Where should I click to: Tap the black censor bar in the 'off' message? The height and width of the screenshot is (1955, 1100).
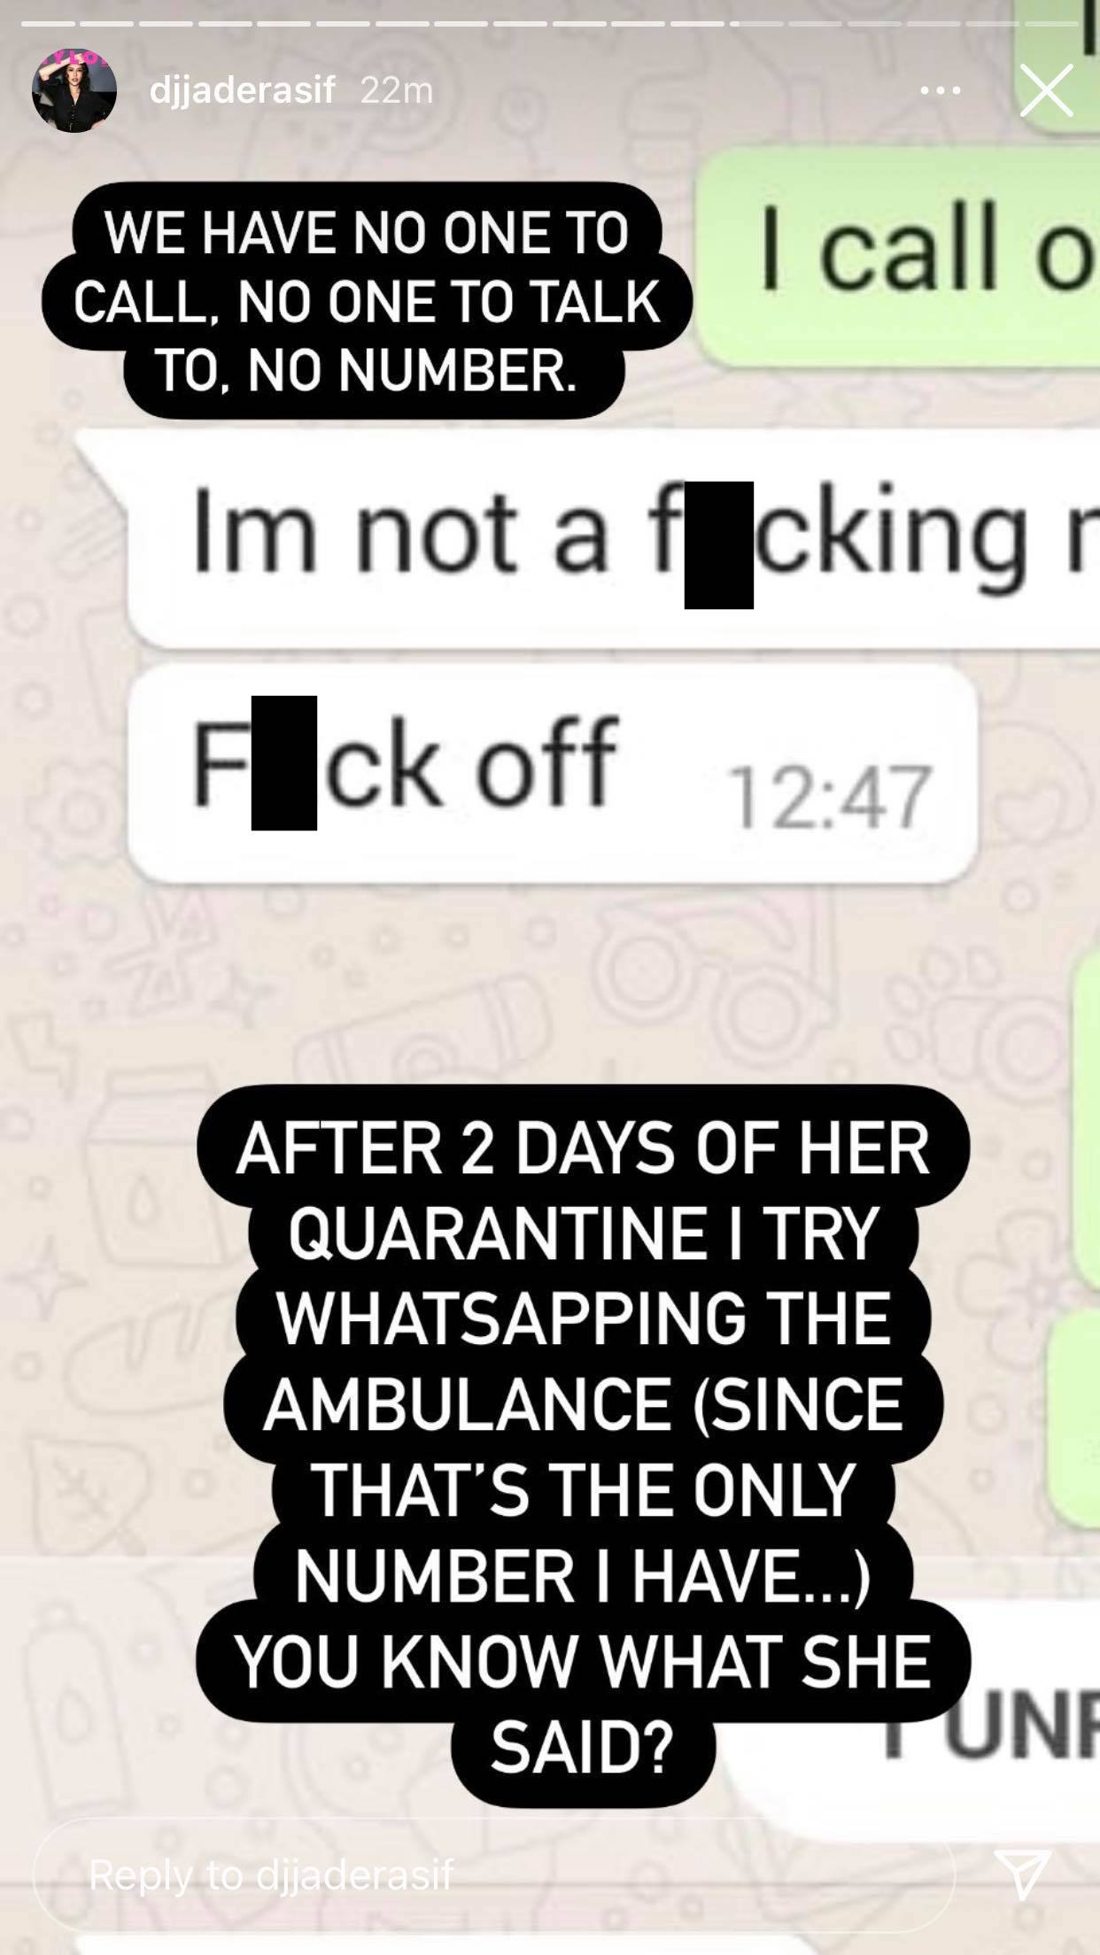coord(283,762)
